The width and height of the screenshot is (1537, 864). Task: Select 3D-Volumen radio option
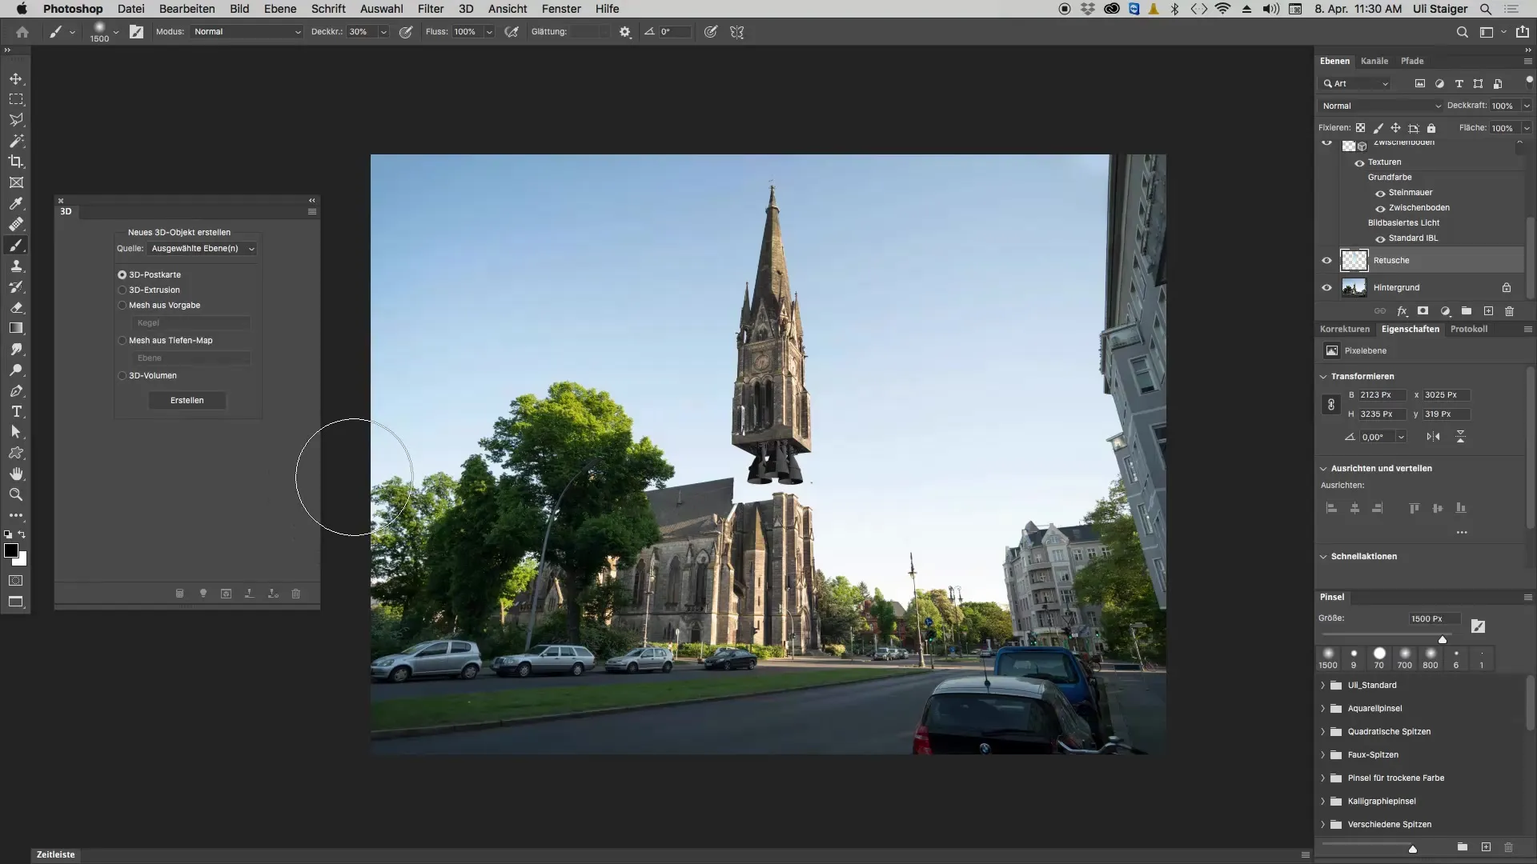click(122, 375)
